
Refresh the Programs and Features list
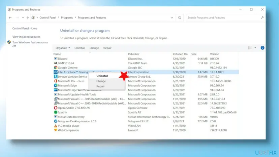click(x=180, y=17)
